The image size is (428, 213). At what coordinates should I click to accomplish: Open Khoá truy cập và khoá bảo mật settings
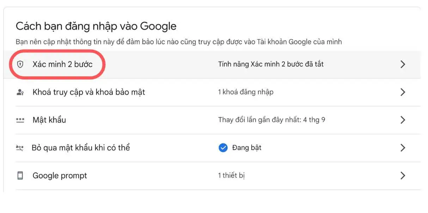point(88,92)
